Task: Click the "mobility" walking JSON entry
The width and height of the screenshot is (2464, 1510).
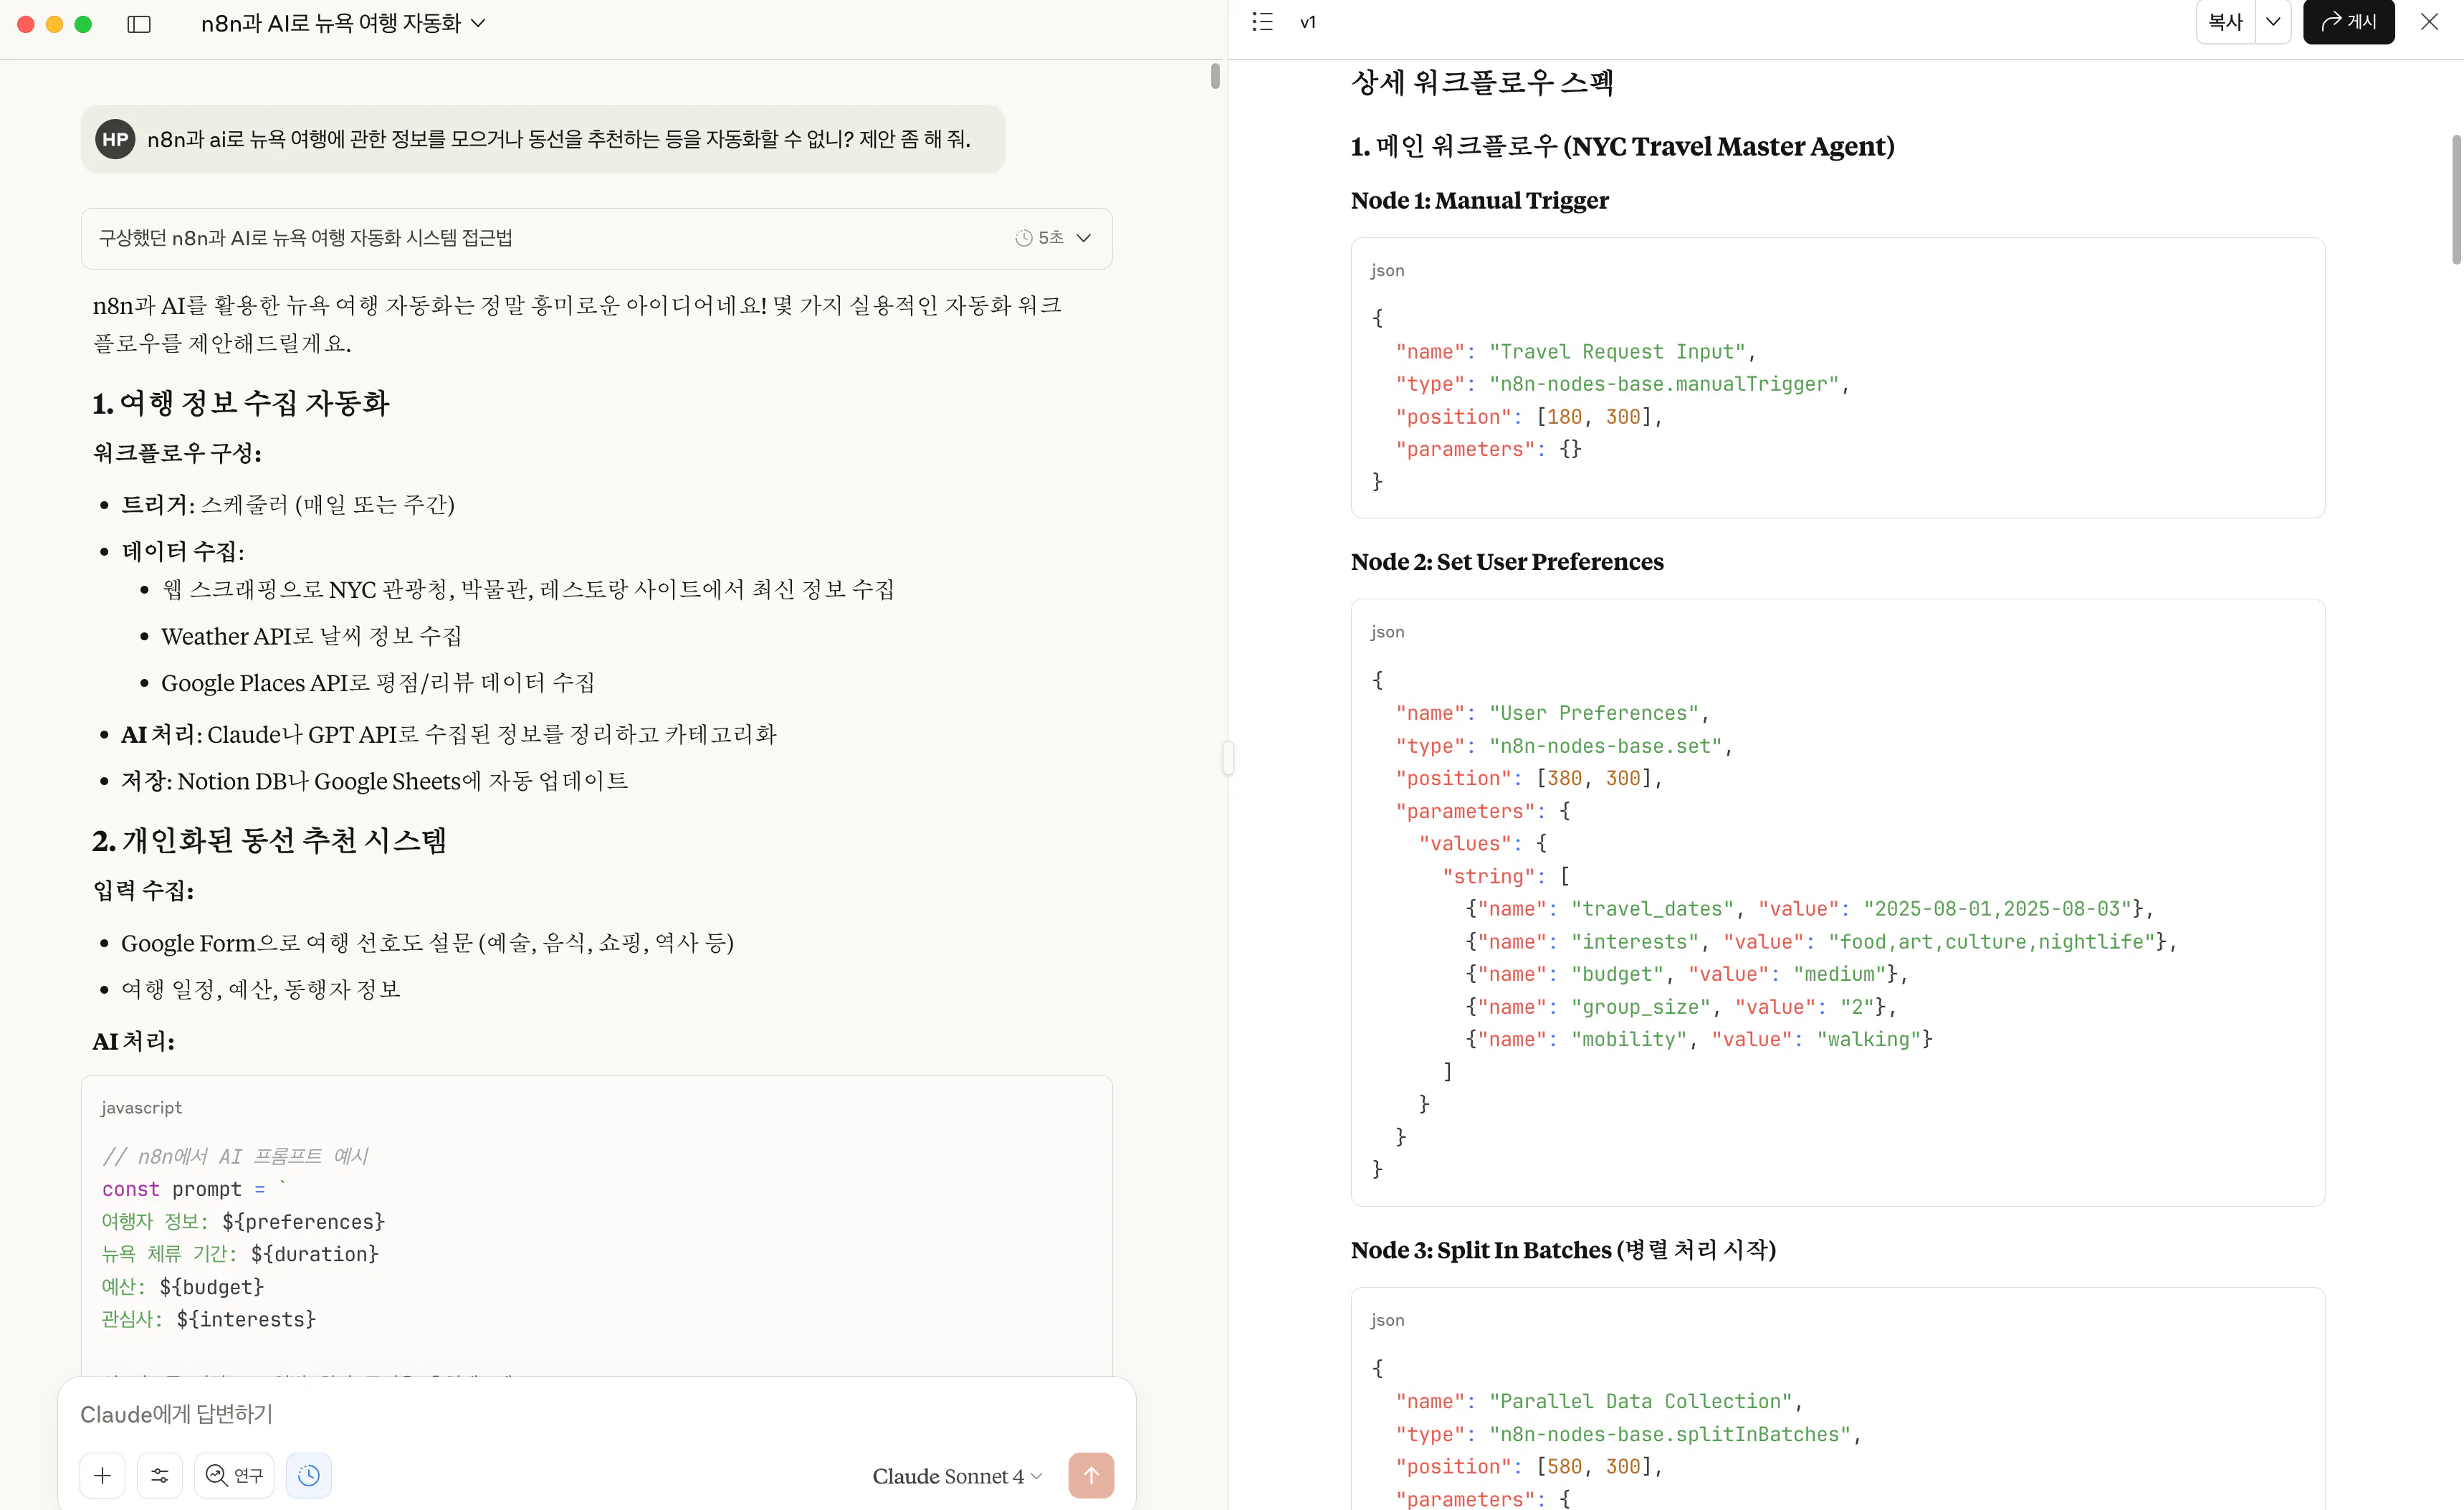Action: point(1699,1039)
